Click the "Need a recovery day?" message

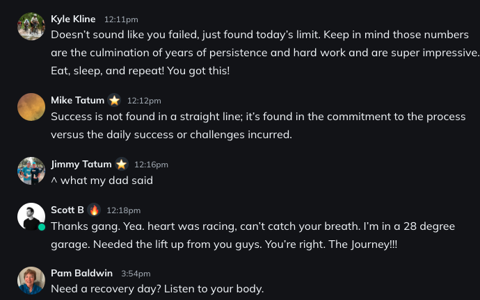coord(157,289)
